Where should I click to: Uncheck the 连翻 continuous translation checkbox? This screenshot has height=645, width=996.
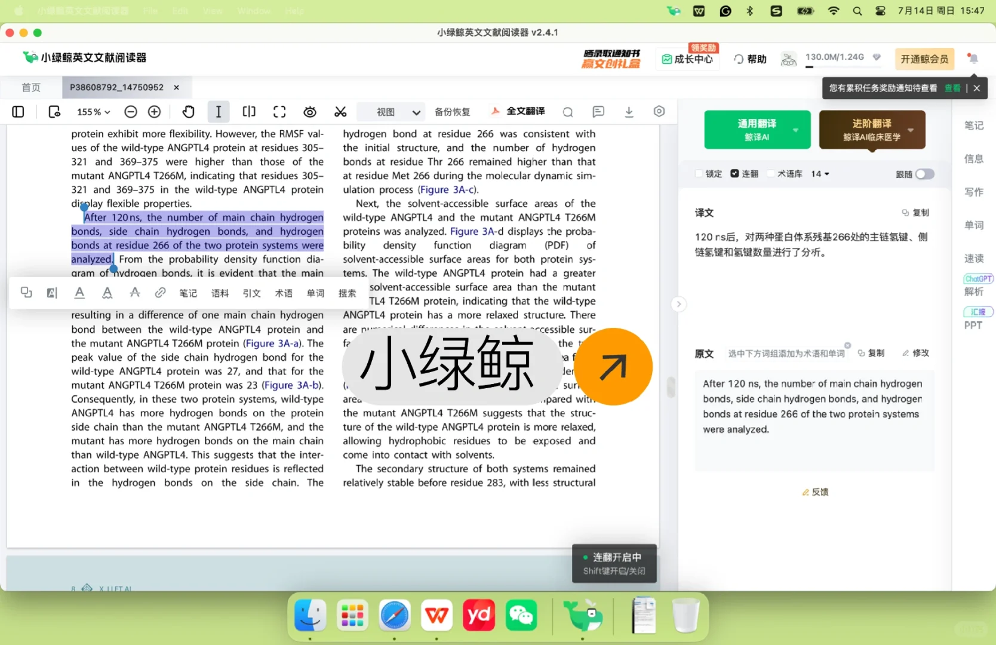click(734, 173)
